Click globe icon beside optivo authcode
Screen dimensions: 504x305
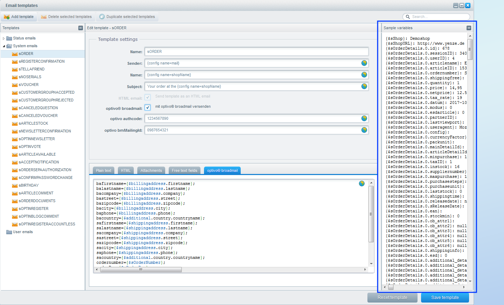coord(364,118)
